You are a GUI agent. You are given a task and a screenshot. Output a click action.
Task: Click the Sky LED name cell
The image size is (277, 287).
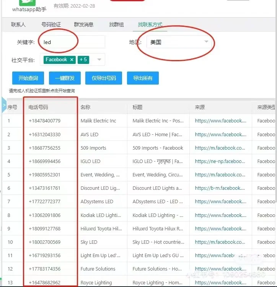tap(89, 242)
